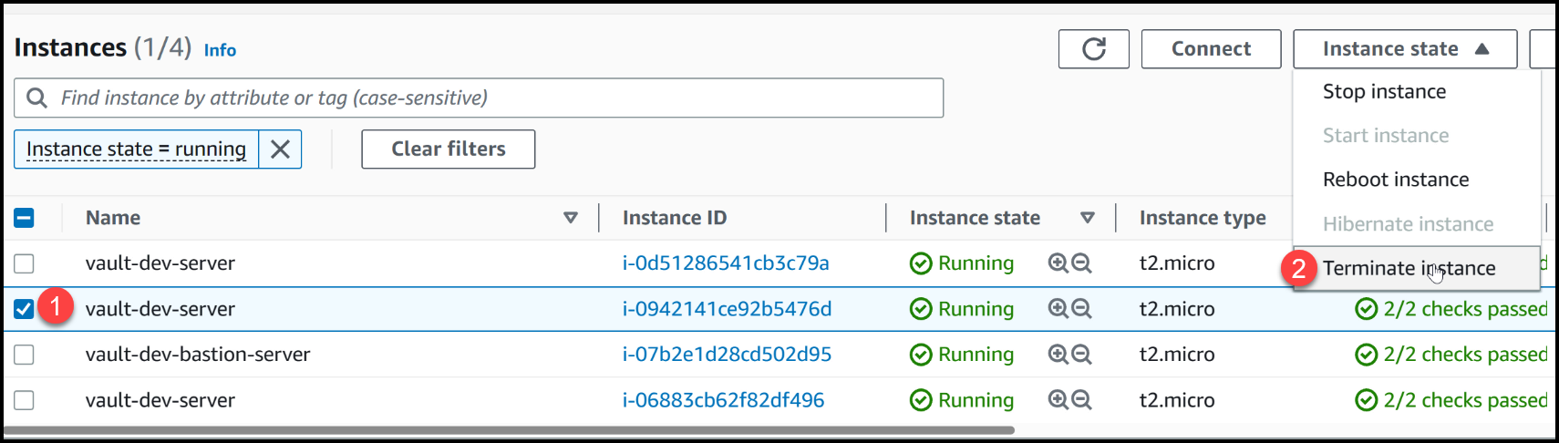This screenshot has width=1559, height=443.
Task: Click the refresh instances icon button
Action: click(x=1093, y=49)
